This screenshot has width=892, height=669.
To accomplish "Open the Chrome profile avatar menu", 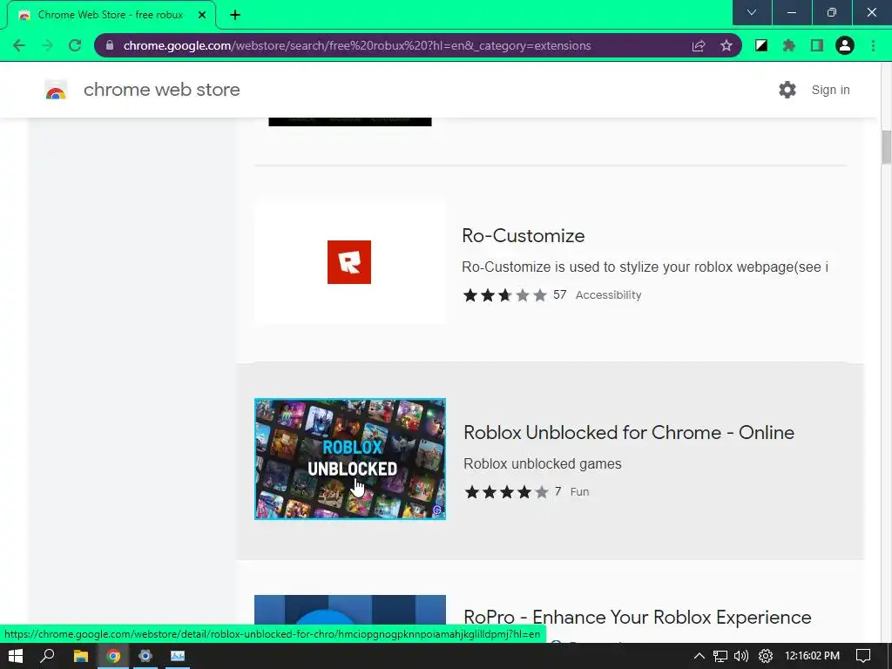I will tap(845, 45).
